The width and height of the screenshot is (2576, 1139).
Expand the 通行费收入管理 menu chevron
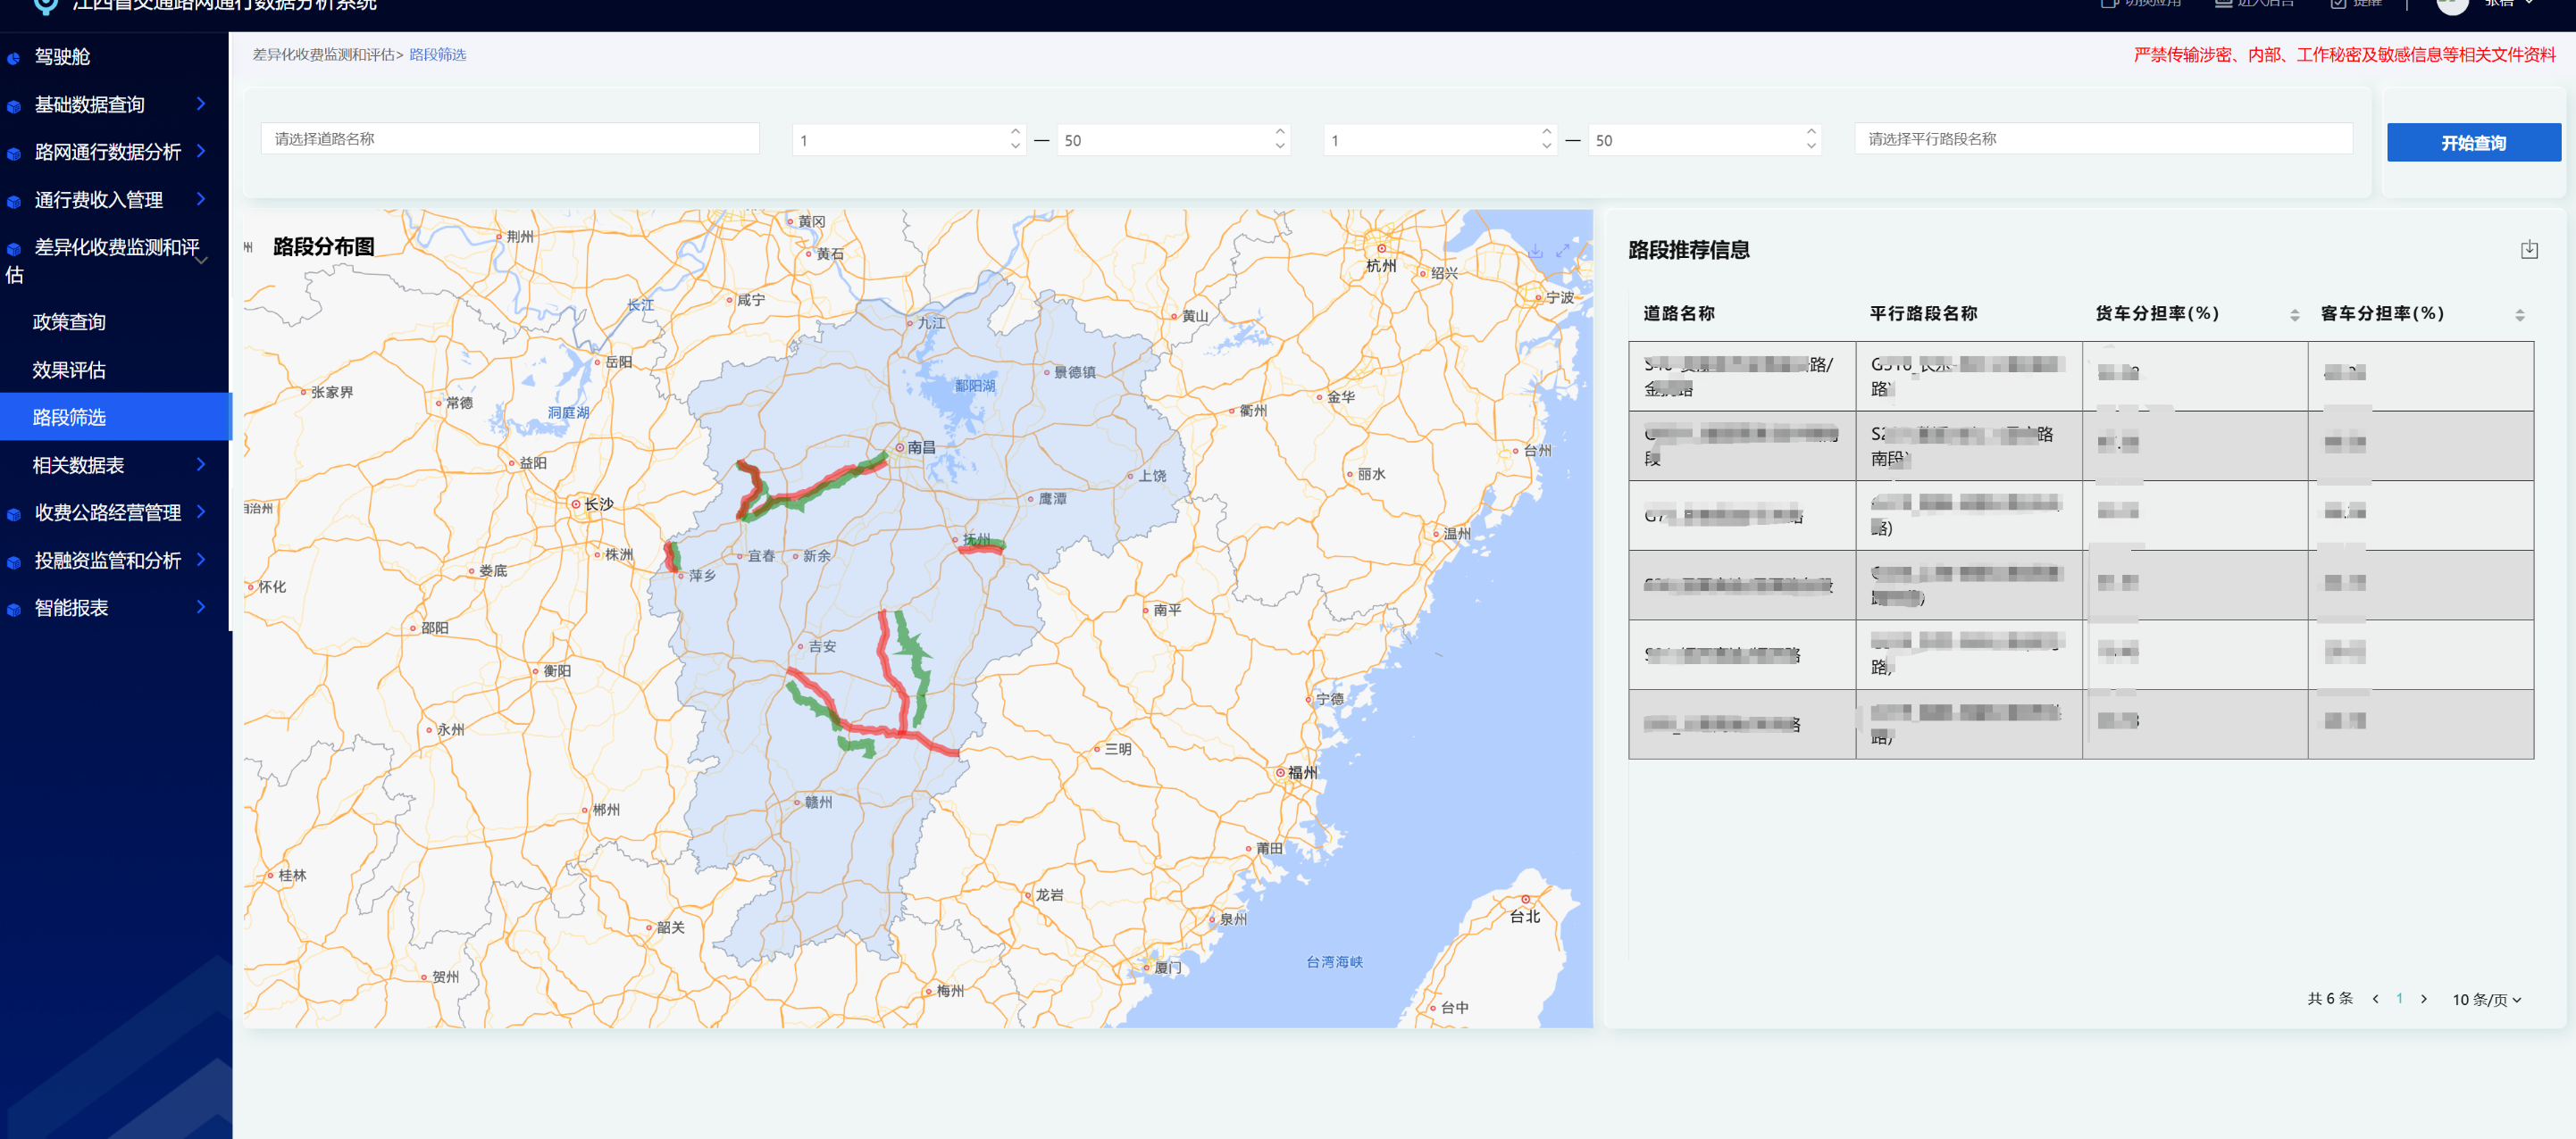201,199
